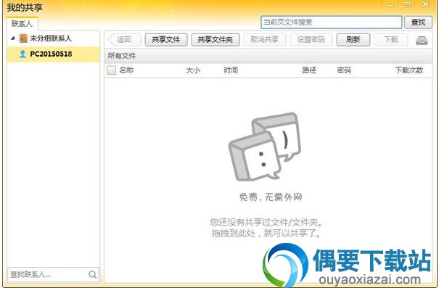Click the 共享文件夹 button
Screen dimensions: 439x288
216,40
